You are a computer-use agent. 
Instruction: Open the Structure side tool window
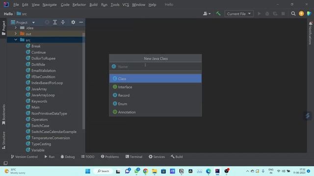(3, 140)
